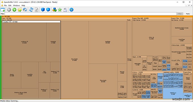The width and height of the screenshot is (193, 102).
Task: Select the Downloader block in ProgramData
Action: tap(188, 84)
